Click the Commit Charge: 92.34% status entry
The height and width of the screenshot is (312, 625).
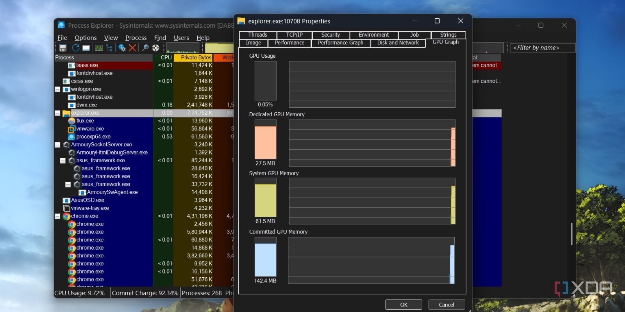[x=145, y=293]
